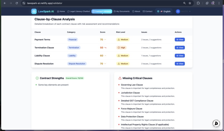224x131 pixels.
Task: Open the About page
Action: tap(136, 11)
